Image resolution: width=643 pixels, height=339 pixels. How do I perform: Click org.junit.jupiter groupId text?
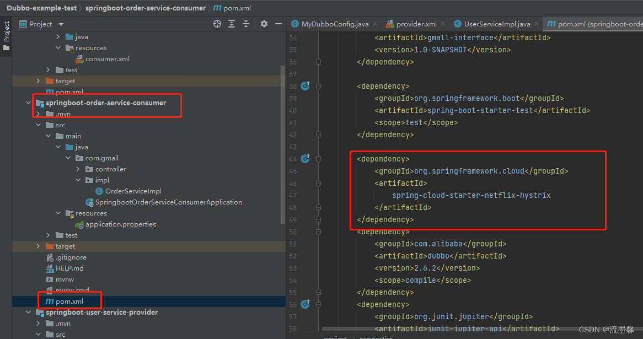tap(452, 316)
